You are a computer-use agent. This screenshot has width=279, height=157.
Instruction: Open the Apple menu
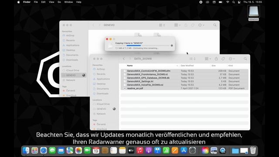(x=18, y=2)
